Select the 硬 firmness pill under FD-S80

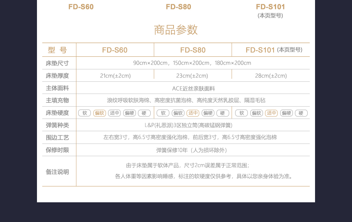click(223, 113)
